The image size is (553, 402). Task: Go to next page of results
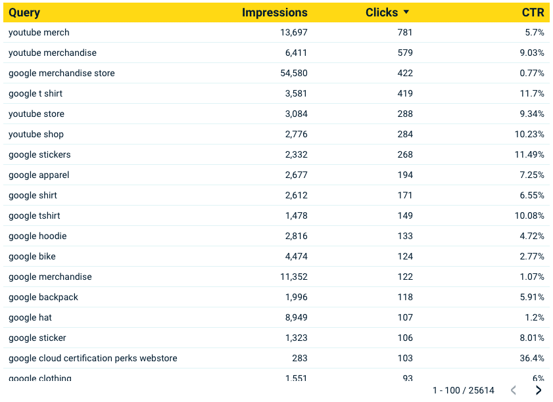click(539, 390)
